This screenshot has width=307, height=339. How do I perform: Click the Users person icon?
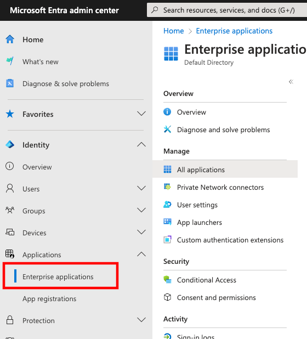click(x=10, y=189)
